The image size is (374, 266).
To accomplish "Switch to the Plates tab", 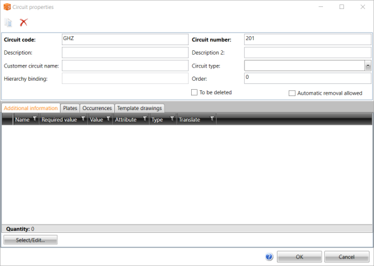I will (x=70, y=108).
